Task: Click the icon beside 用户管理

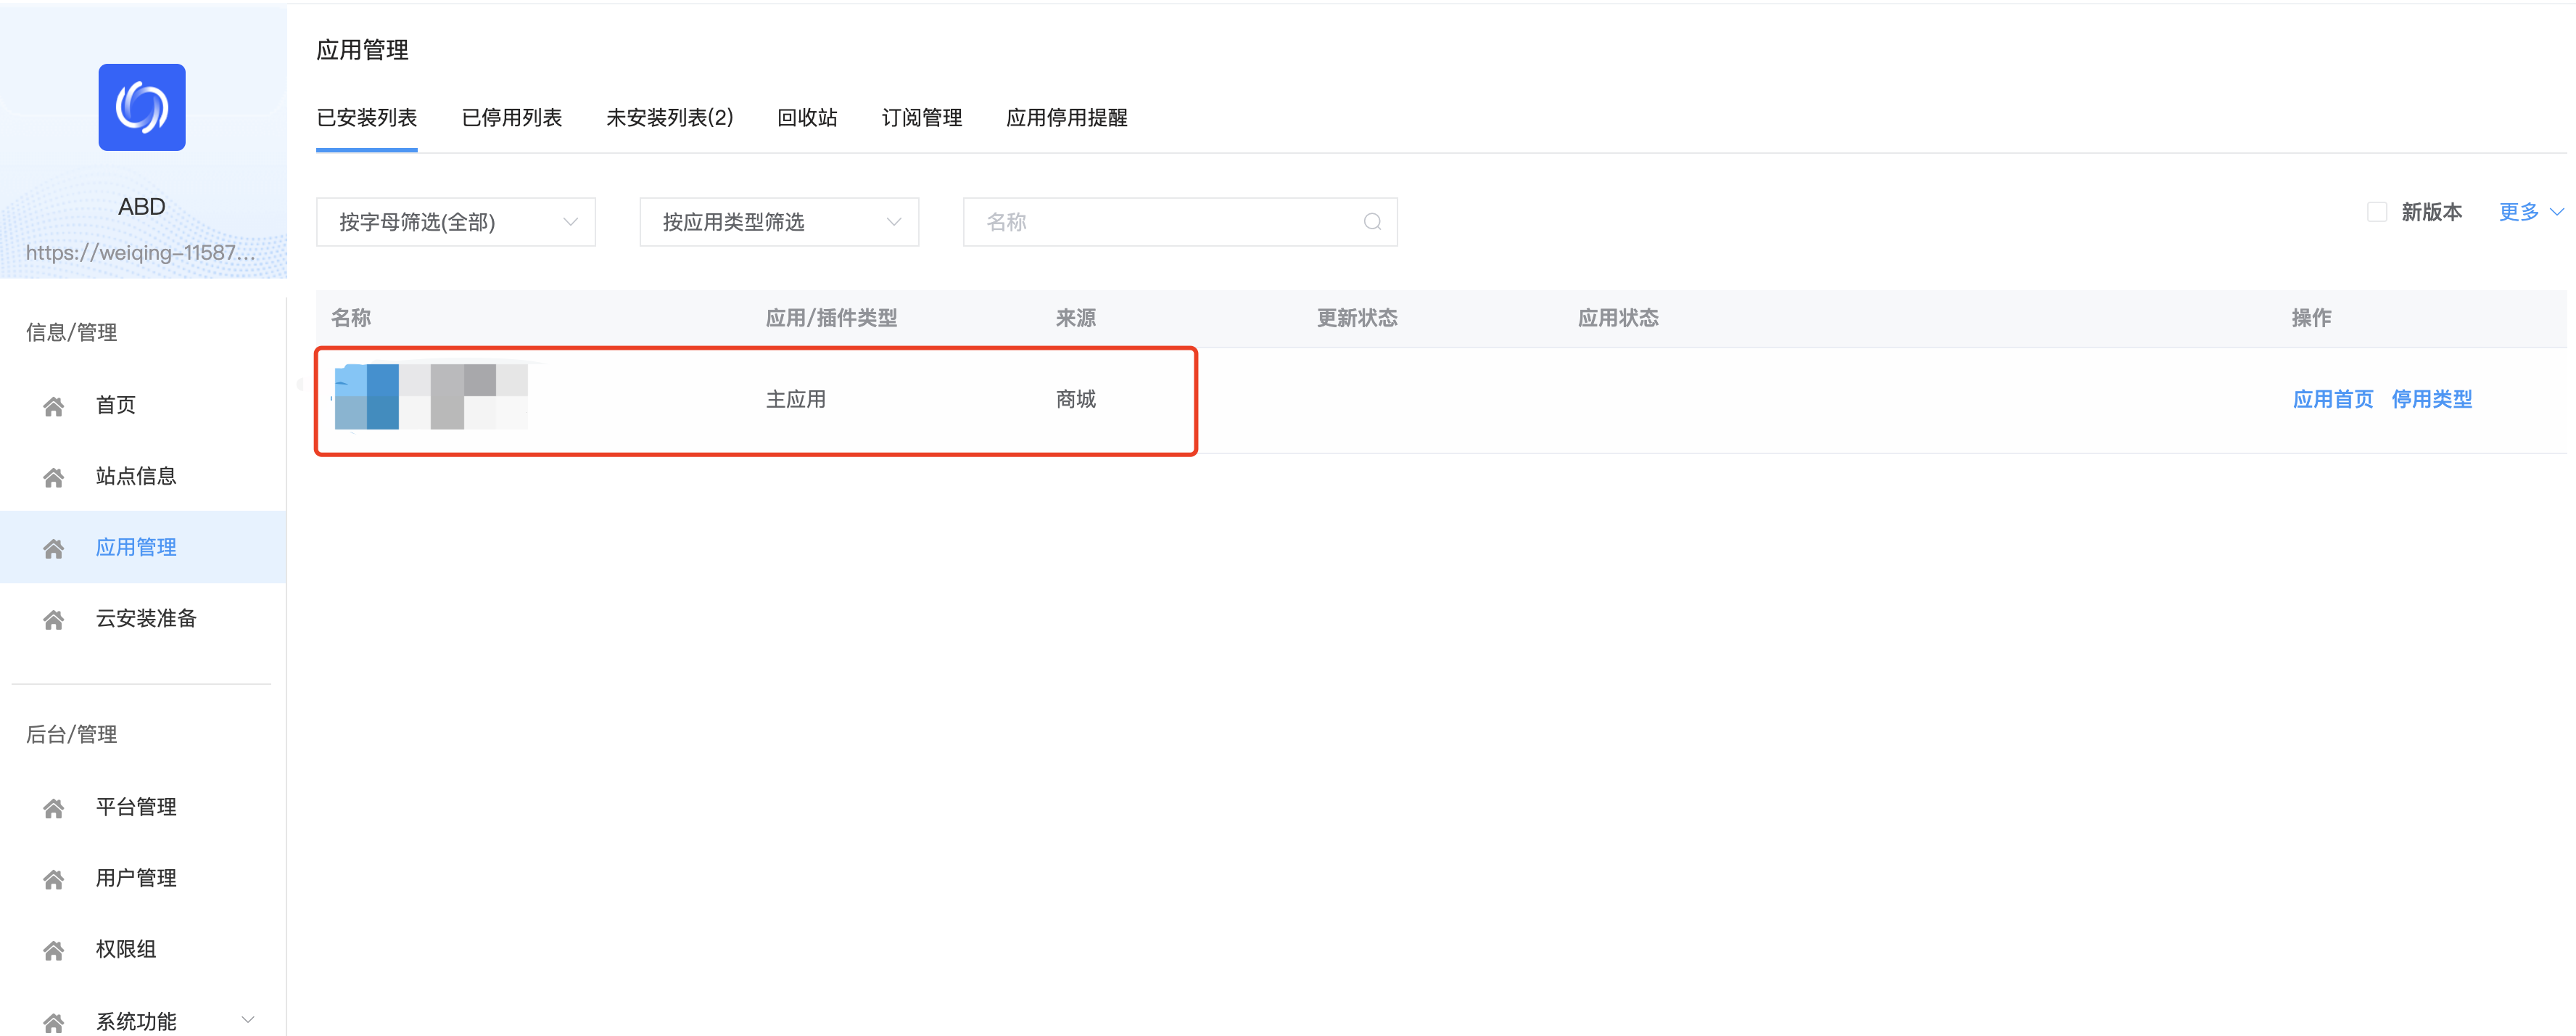Action: (x=54, y=879)
